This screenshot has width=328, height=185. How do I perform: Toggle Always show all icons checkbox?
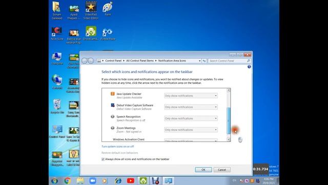pos(103,159)
